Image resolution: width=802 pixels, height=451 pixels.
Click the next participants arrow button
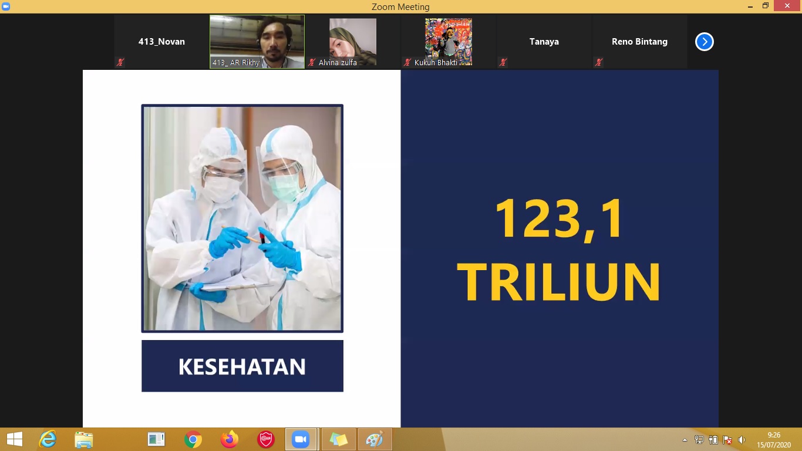click(x=704, y=42)
